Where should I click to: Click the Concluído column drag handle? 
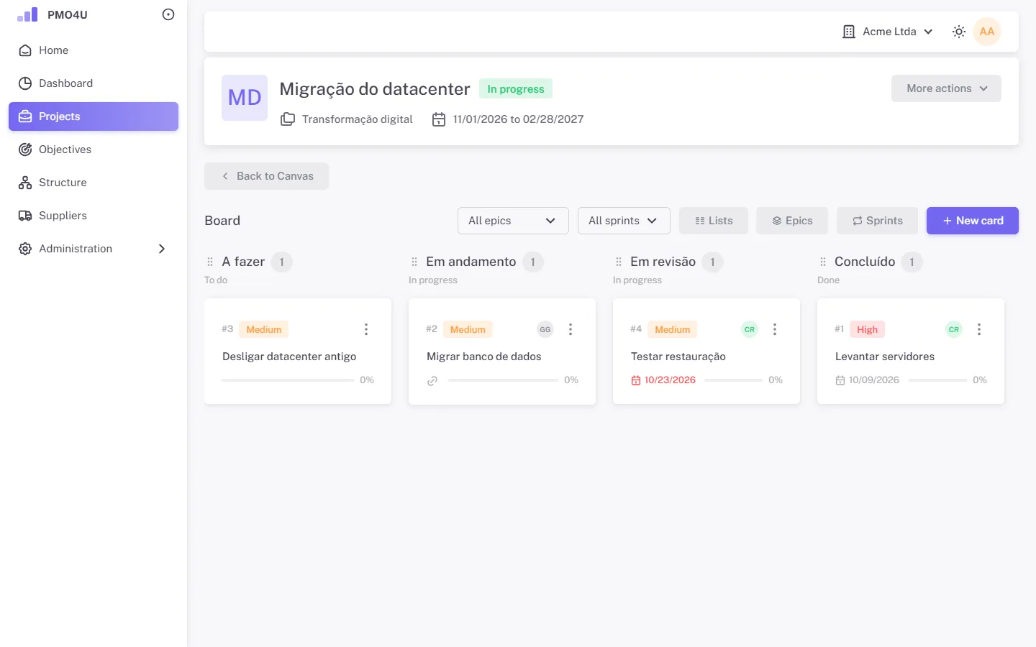coord(823,262)
